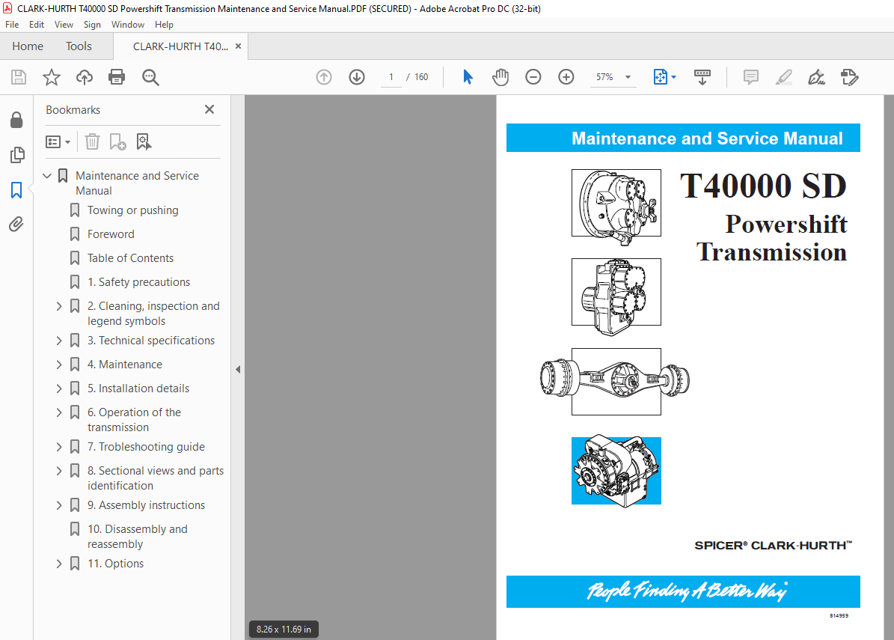This screenshot has width=894, height=640.
Task: Add a new bookmark icon
Action: [117, 141]
